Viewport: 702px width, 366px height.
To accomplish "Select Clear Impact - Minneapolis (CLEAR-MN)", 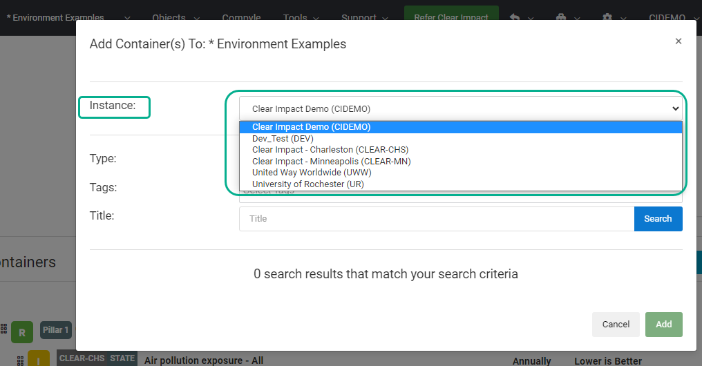I will (461, 162).
